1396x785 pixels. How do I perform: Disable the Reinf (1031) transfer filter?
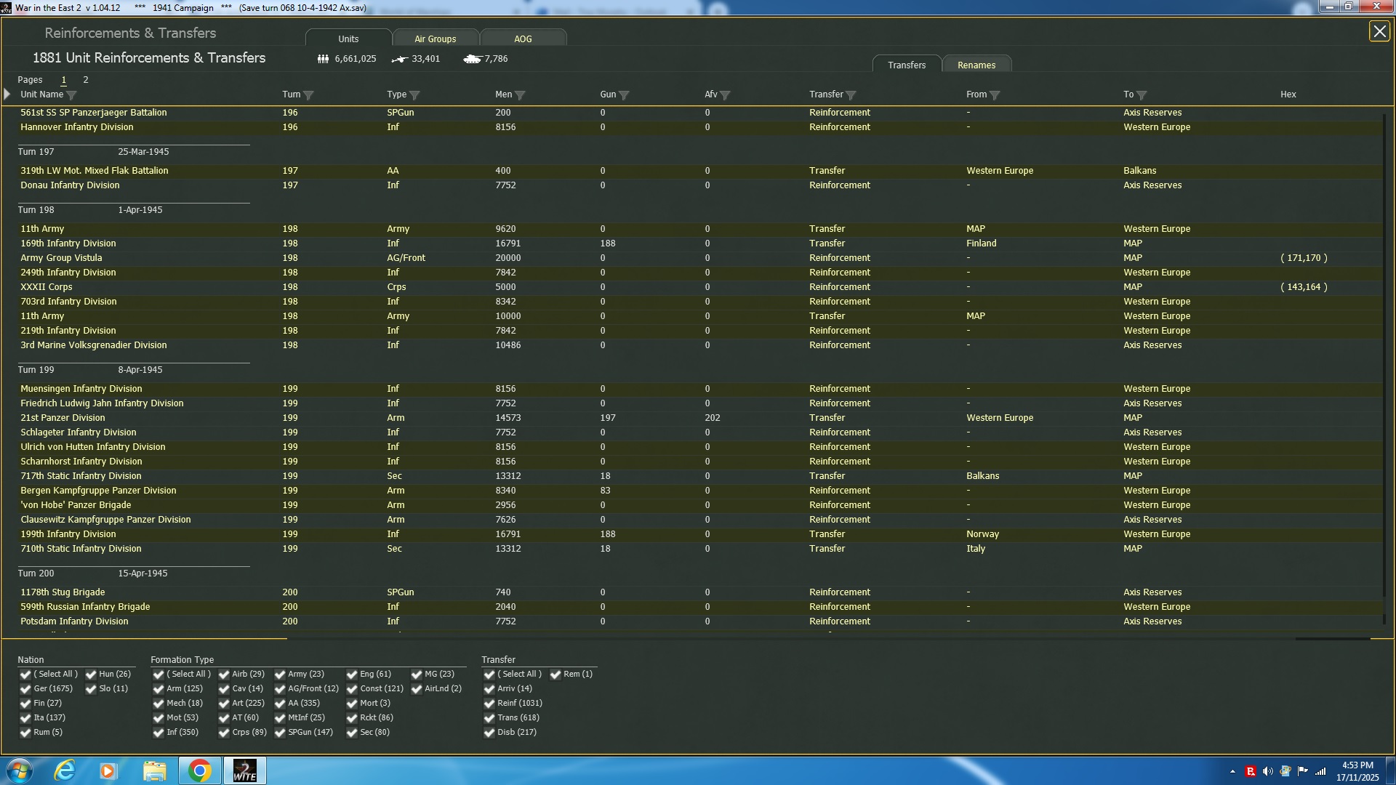click(x=489, y=704)
